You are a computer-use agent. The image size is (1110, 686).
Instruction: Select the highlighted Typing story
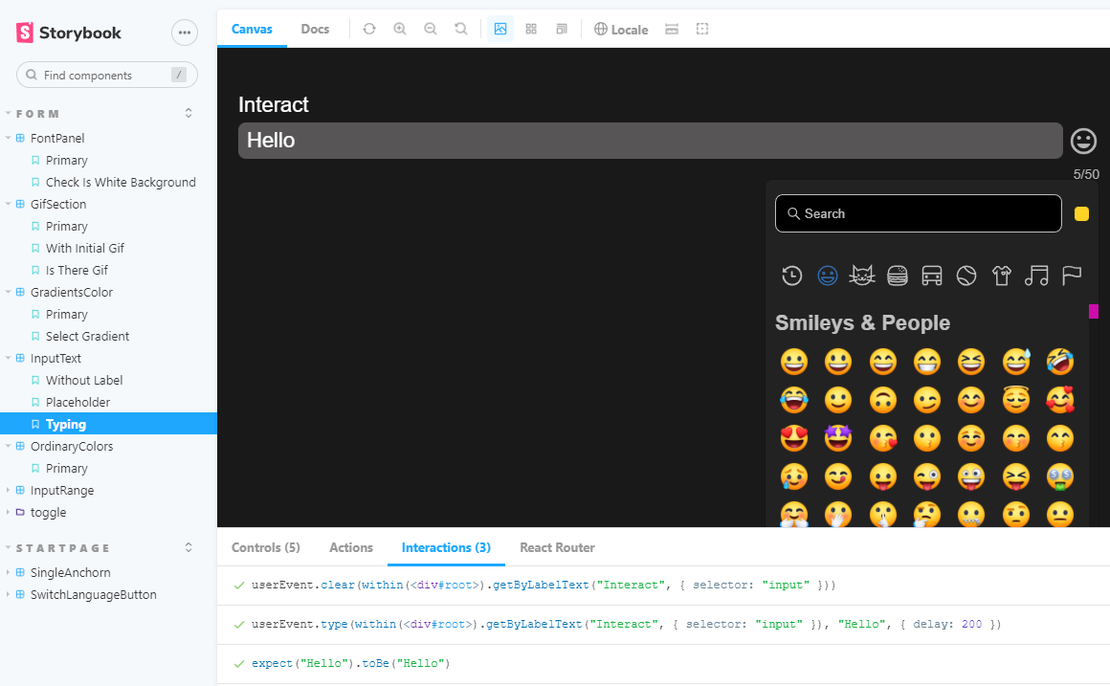[108, 424]
